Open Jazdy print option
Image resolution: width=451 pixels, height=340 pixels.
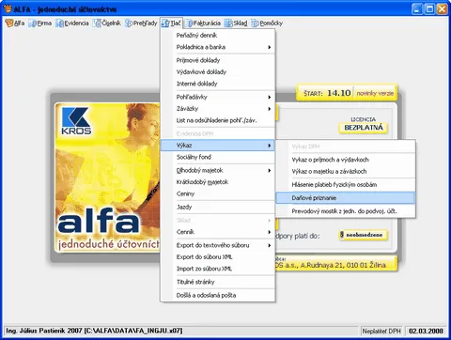(x=218, y=207)
